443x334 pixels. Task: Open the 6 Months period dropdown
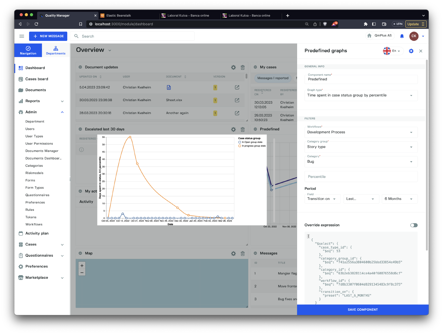tap(399, 199)
